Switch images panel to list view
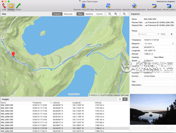The width and height of the screenshot is (176, 133). [125, 99]
